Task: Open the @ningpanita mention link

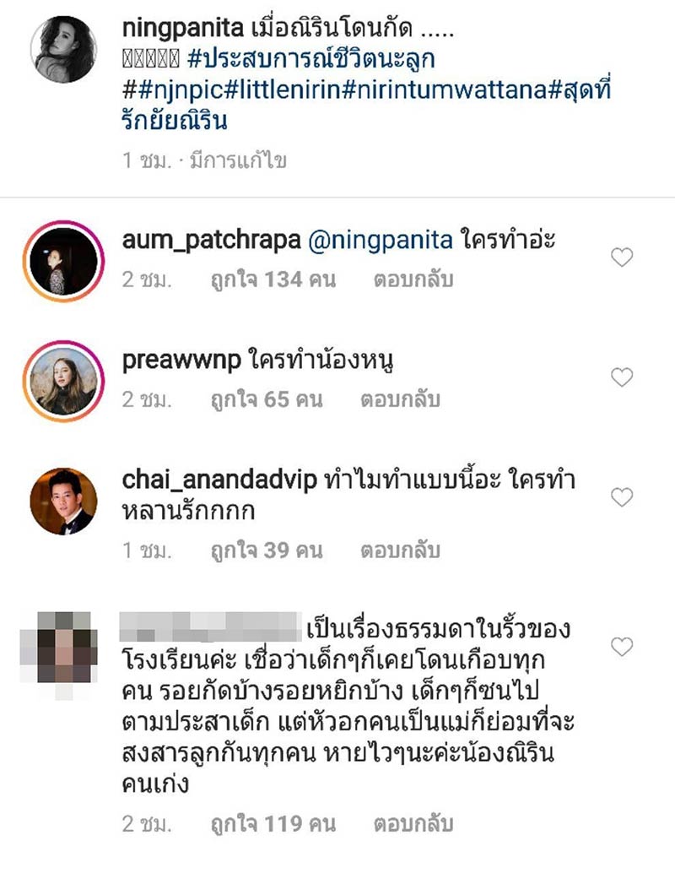Action: tap(380, 241)
